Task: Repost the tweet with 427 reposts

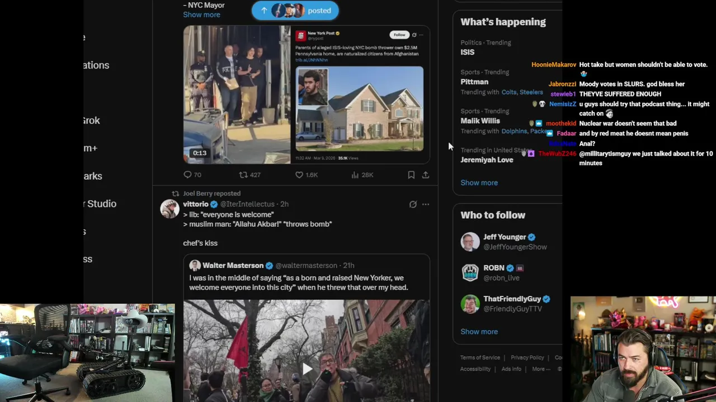Action: pos(249,175)
